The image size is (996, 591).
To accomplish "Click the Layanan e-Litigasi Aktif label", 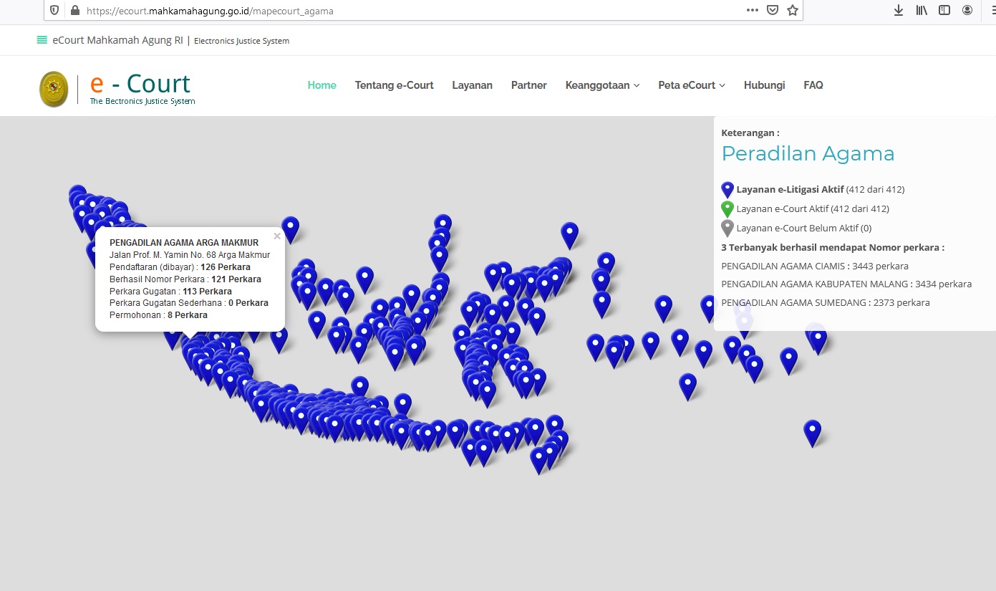I will (790, 190).
